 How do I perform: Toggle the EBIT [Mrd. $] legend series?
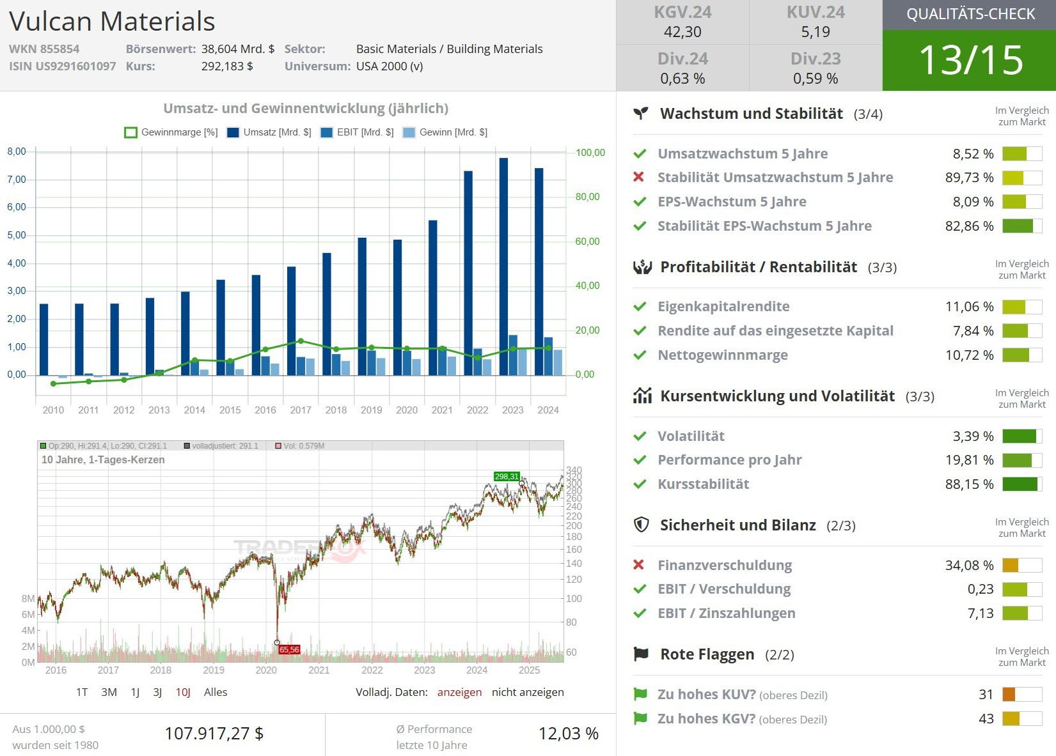357,132
